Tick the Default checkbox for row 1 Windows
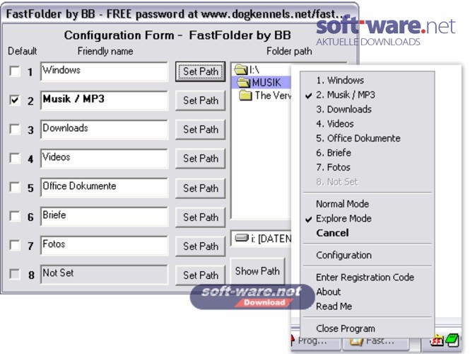The image size is (470, 354). (15, 72)
